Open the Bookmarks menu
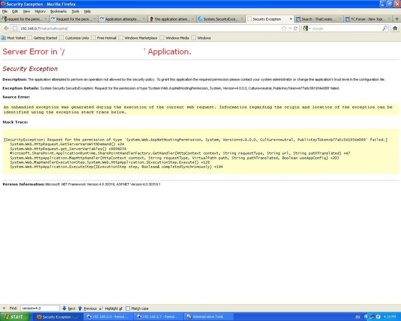The image size is (401, 321). point(58,11)
